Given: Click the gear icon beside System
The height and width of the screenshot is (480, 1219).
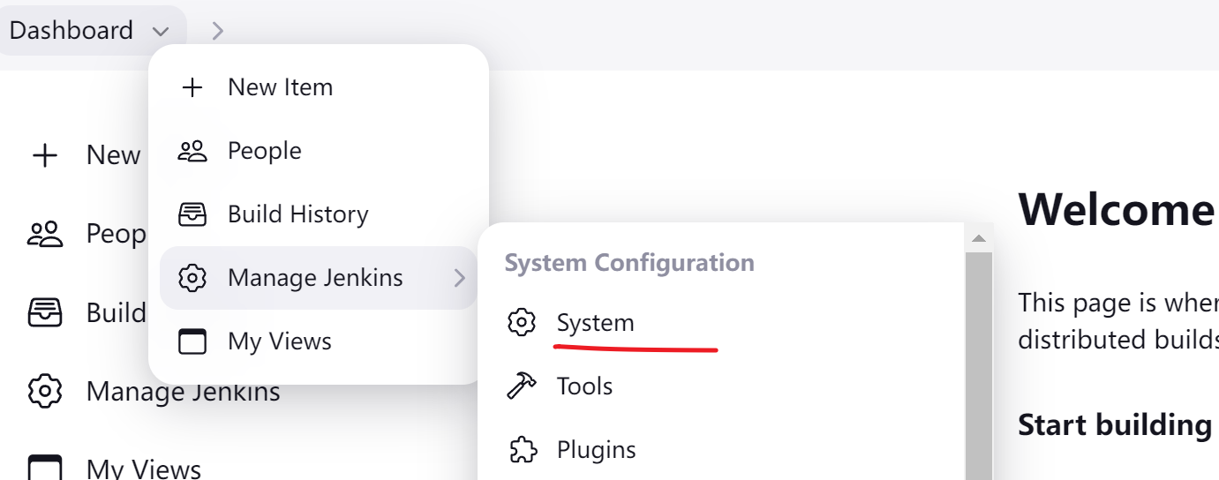Looking at the screenshot, I should point(522,323).
